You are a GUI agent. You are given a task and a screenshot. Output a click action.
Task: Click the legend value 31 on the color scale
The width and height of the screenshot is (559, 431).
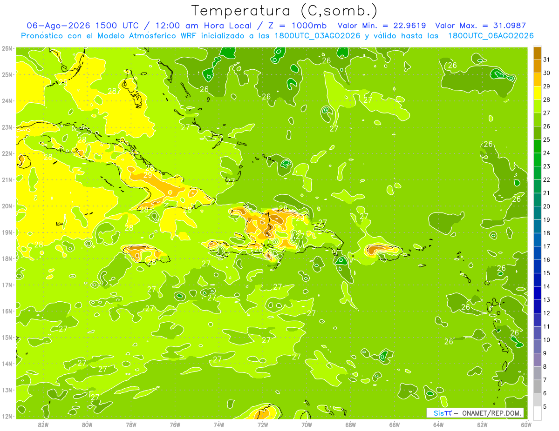coord(547,60)
